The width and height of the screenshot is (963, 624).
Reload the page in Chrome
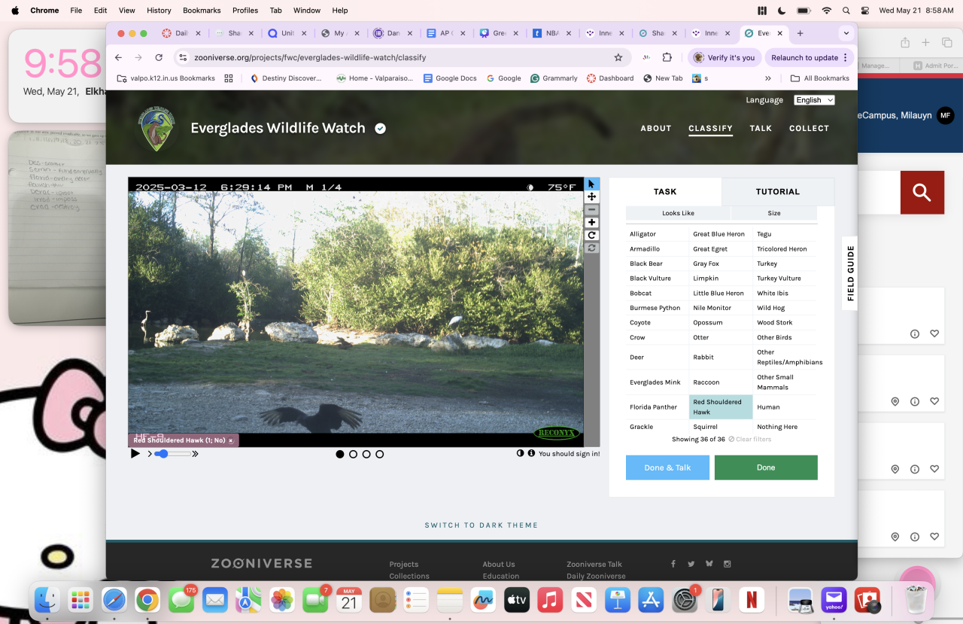[159, 57]
